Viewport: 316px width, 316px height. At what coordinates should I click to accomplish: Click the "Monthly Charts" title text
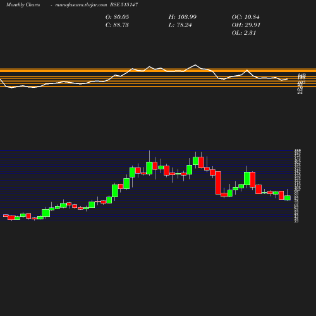pyautogui.click(x=23, y=4)
